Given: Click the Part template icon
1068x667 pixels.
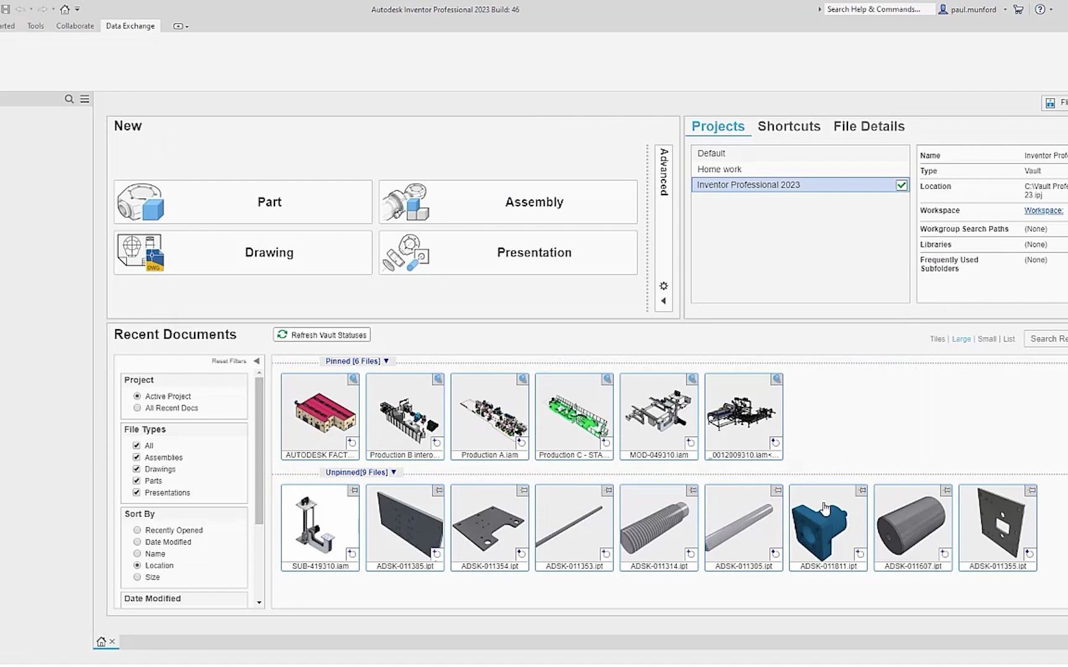Looking at the screenshot, I should point(141,202).
